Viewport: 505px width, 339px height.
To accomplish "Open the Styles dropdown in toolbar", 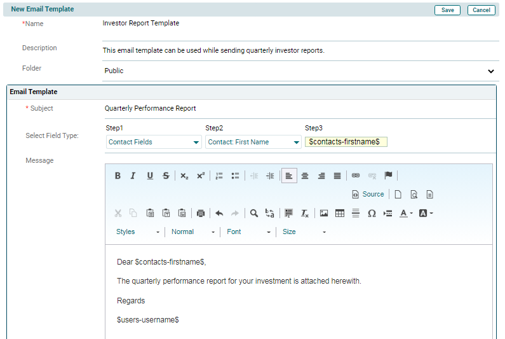I will pos(138,232).
